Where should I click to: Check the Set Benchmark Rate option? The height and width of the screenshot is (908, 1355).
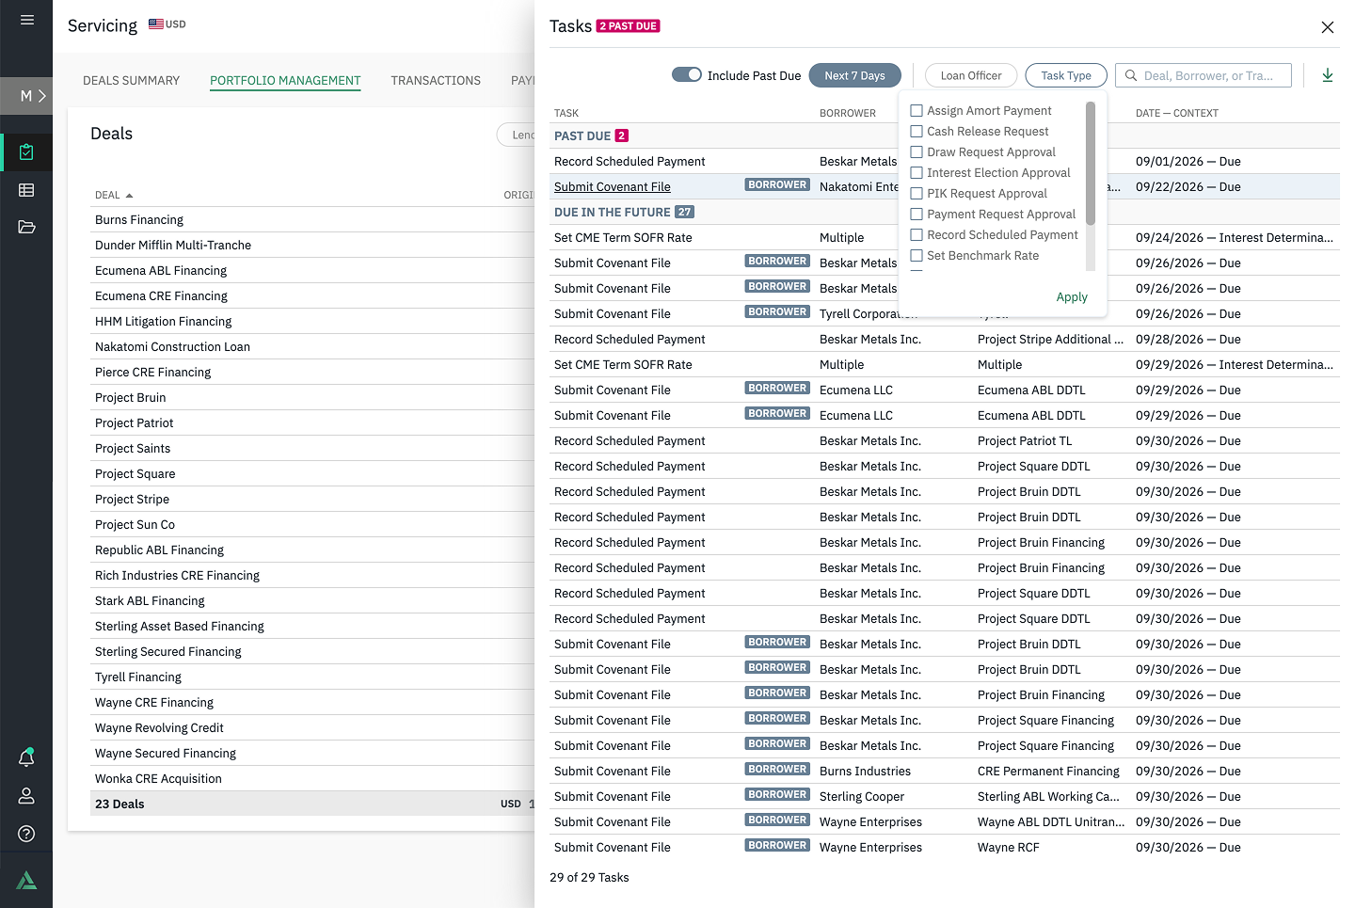917,256
